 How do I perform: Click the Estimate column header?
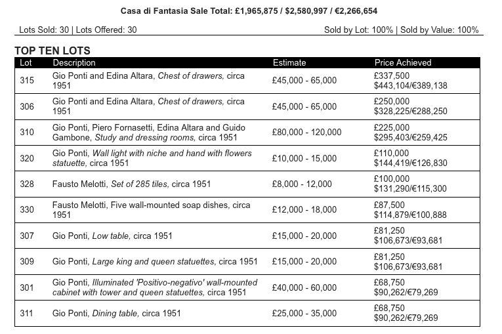tap(289, 63)
